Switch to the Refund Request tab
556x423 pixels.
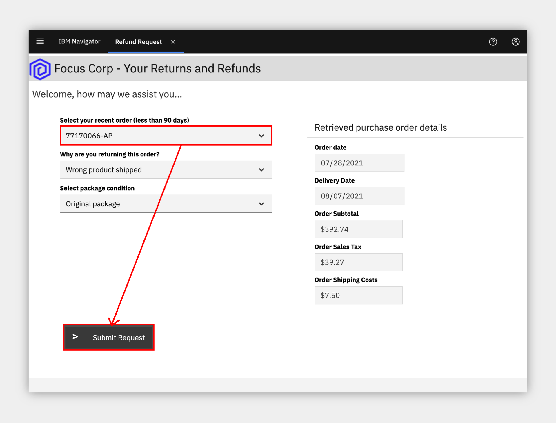tap(138, 42)
